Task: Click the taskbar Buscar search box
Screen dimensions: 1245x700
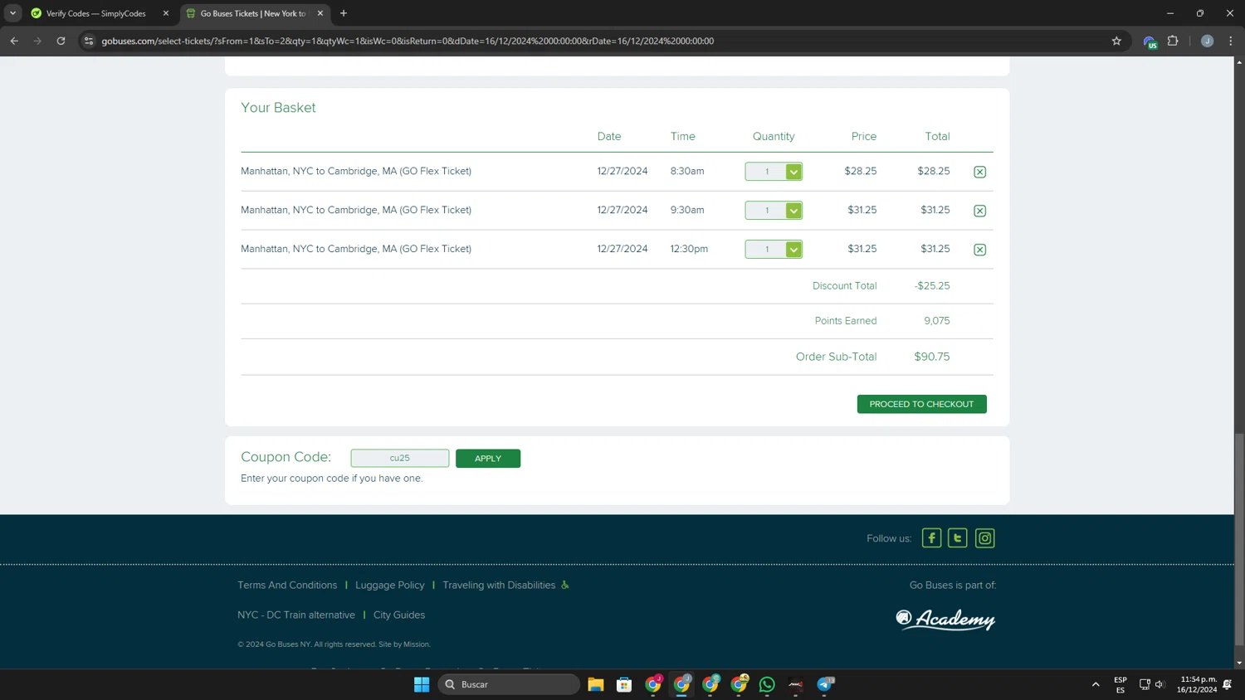Action: [x=509, y=684]
